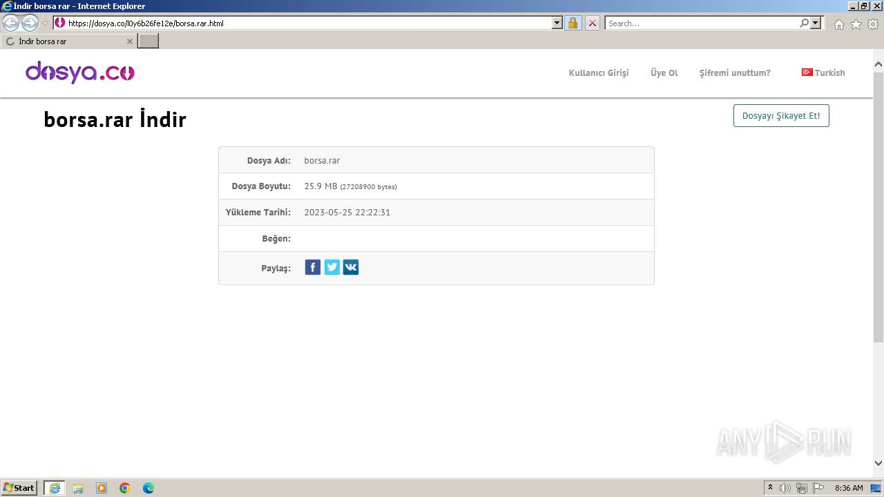This screenshot has width=884, height=497.
Task: Click the borsa.rar file name value
Action: pos(322,160)
